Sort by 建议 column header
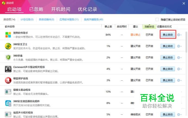 tap(135, 27)
